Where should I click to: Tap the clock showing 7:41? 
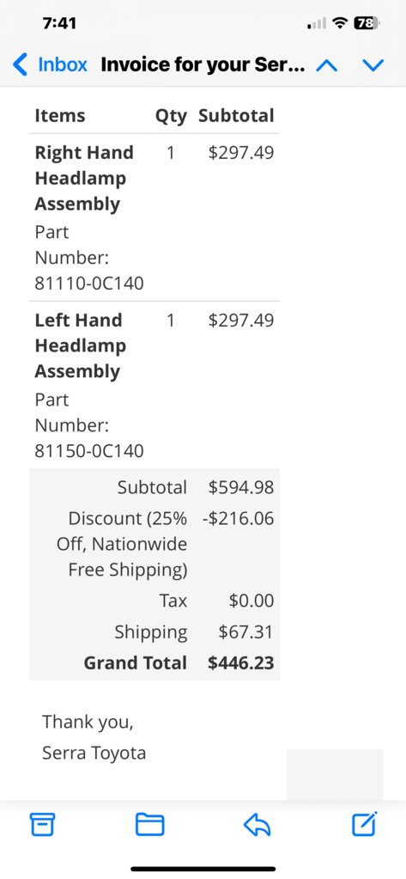click(x=59, y=23)
